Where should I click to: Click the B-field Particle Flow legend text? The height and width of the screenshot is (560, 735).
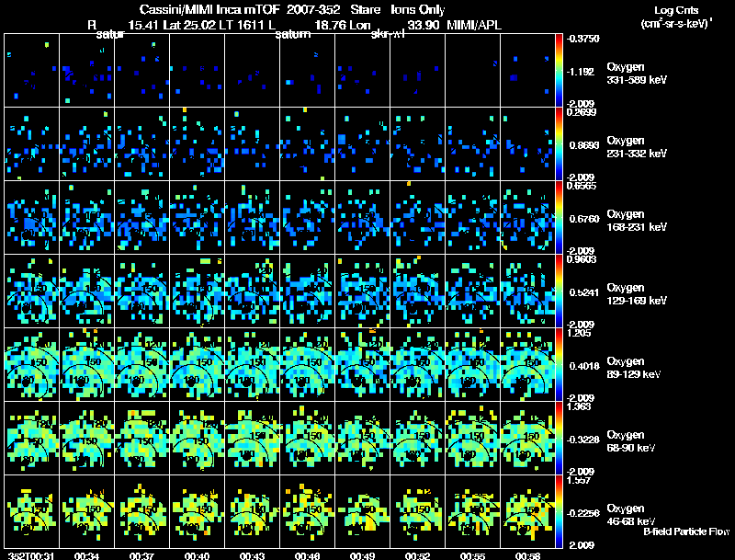[x=685, y=531]
